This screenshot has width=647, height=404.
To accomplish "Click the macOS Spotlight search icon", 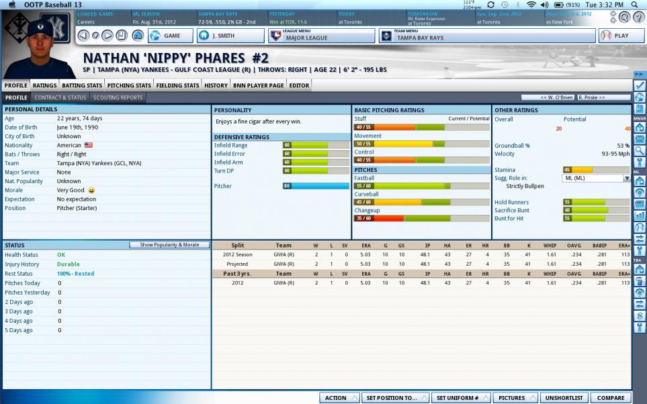I will coord(635,5).
